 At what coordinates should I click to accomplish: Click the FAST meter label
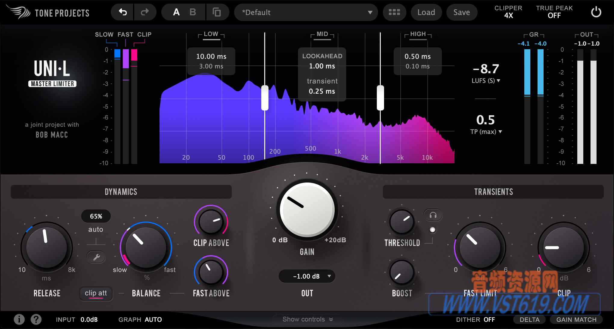(x=125, y=35)
